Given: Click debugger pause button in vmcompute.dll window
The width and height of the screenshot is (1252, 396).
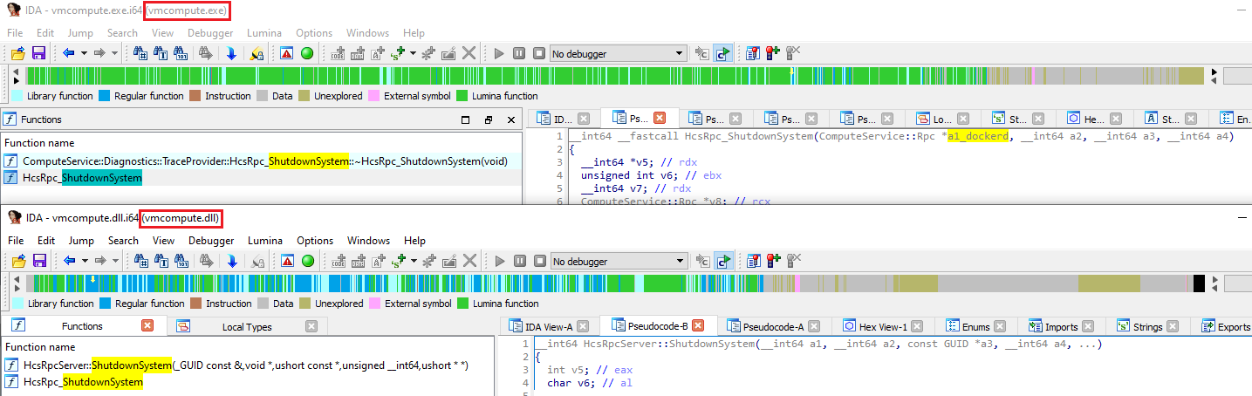Looking at the screenshot, I should coord(519,261).
